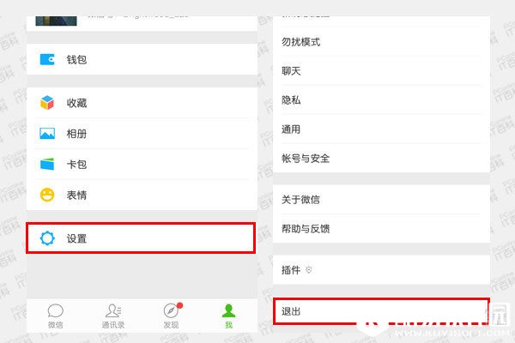The height and width of the screenshot is (343, 515).
Task: Open the 隐私 privacy settings
Action: tap(381, 99)
